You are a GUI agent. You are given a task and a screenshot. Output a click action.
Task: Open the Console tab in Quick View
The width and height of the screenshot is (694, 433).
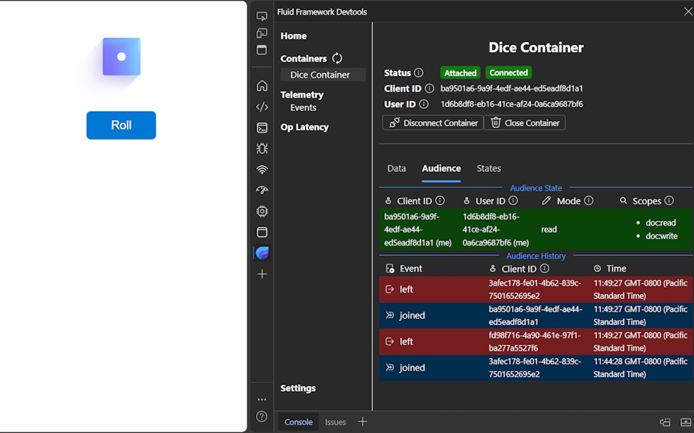299,422
